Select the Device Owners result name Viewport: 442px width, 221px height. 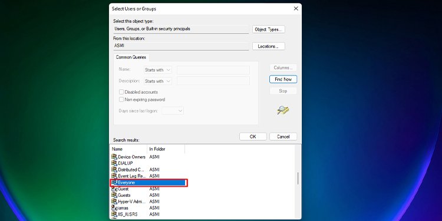(131, 157)
